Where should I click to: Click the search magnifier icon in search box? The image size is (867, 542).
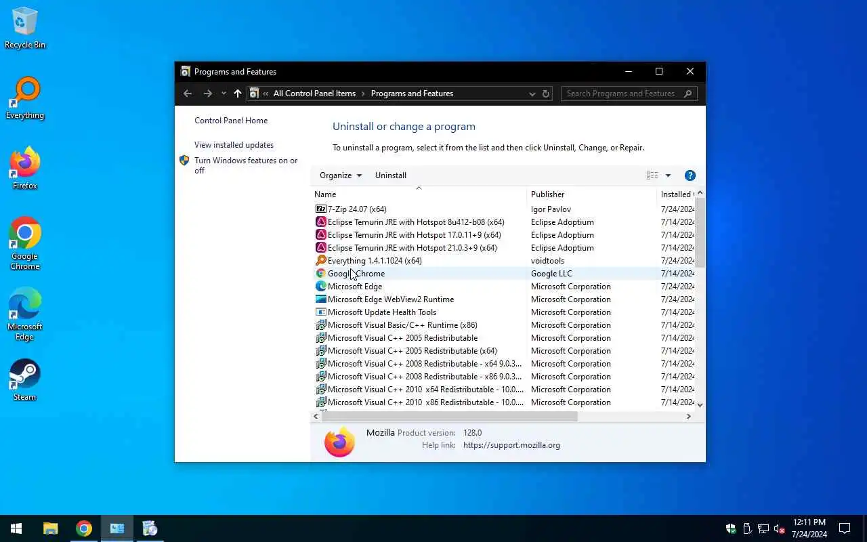688,93
